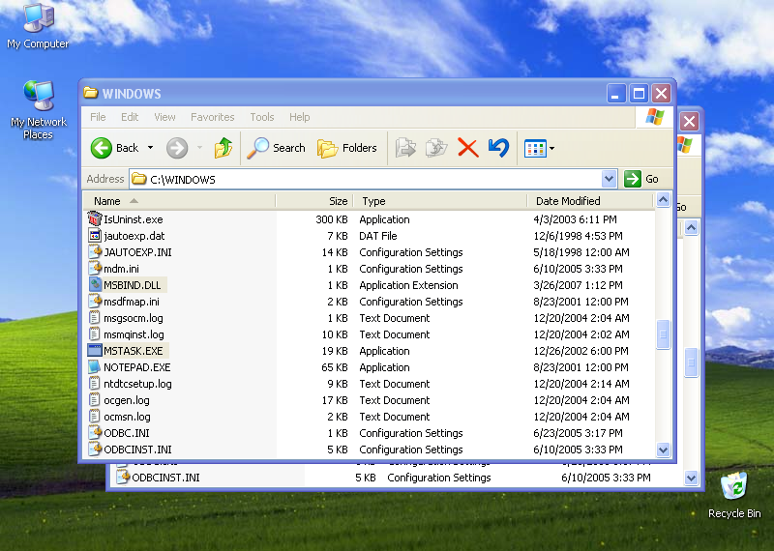Screen dimensions: 774x551
Task: Click the Copy To toolbar icon
Action: tap(436, 148)
